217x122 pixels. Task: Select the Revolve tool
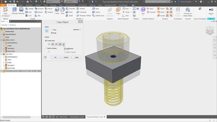[x=21, y=11]
